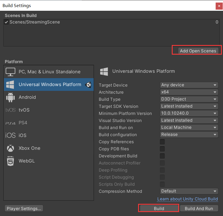The image size is (223, 216).
Task: Open the Build Type D3D Project dropdown
Action: click(189, 99)
